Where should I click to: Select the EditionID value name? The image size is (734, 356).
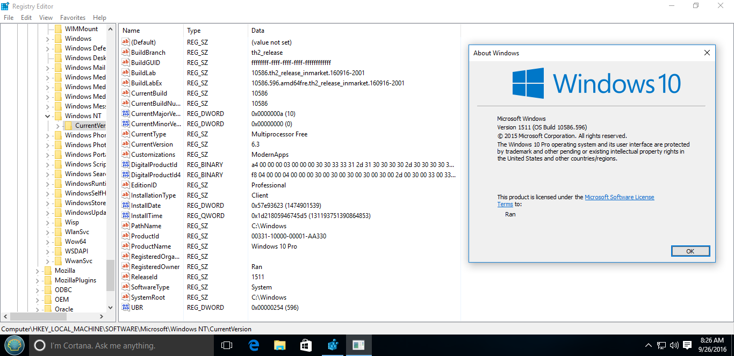click(x=143, y=185)
